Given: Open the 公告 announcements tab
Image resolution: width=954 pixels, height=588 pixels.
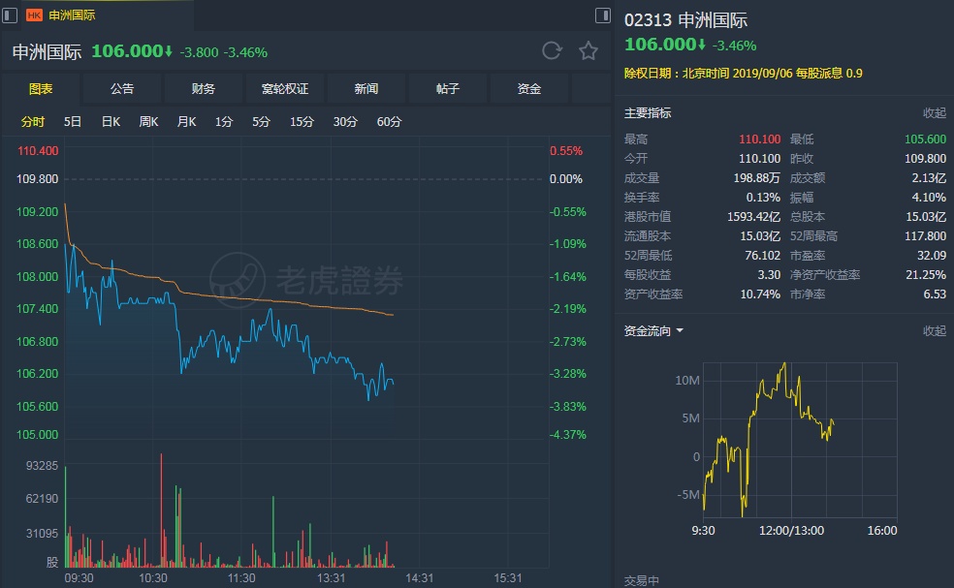Looking at the screenshot, I should tap(122, 89).
